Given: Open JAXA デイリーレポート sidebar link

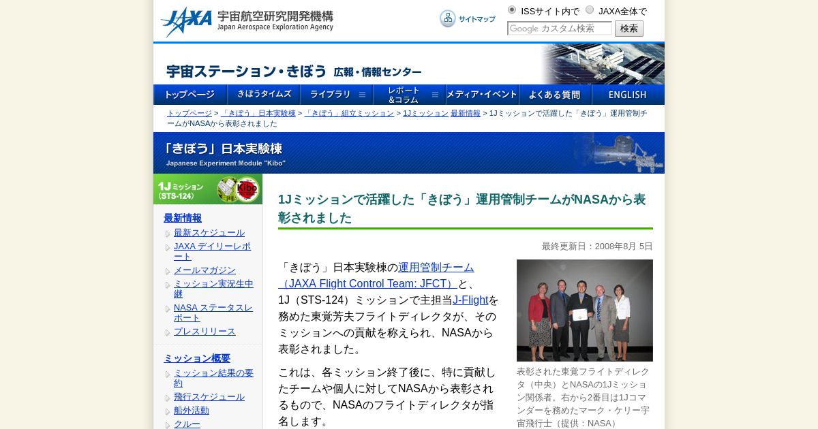Looking at the screenshot, I should click(x=212, y=251).
